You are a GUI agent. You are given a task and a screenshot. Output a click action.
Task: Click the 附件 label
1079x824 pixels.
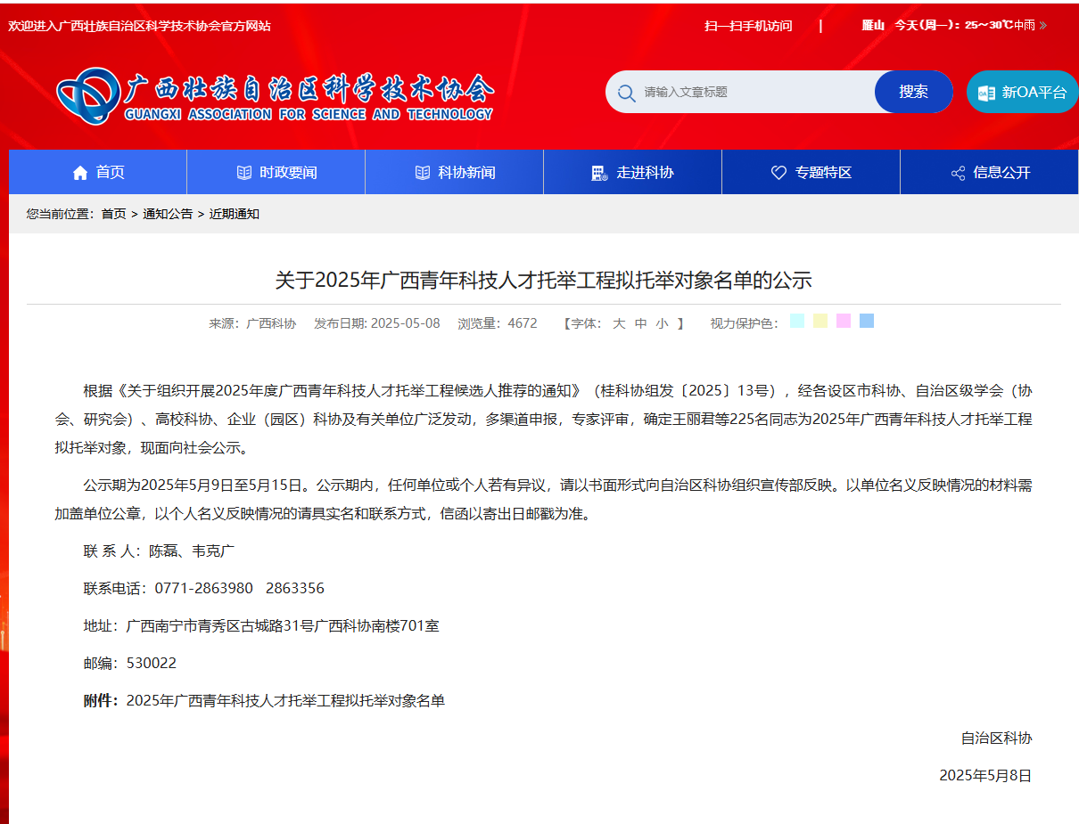point(100,701)
